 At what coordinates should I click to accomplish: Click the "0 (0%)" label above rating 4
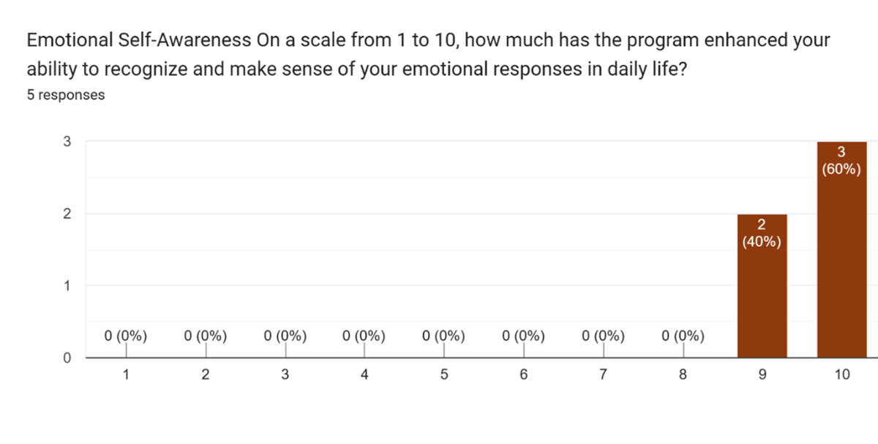click(364, 336)
